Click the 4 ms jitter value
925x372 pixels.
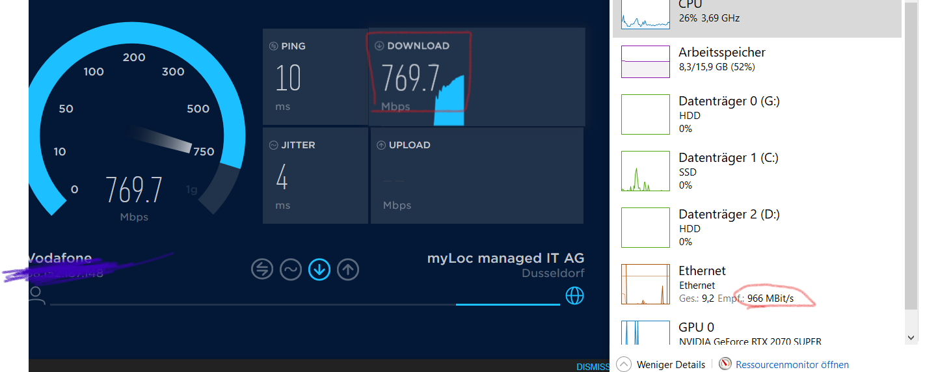(x=282, y=178)
